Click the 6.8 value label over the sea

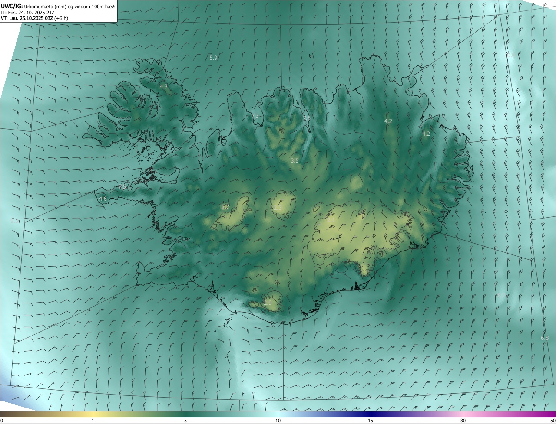pos(545,338)
